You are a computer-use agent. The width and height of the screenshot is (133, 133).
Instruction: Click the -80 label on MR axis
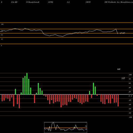pos(130,113)
